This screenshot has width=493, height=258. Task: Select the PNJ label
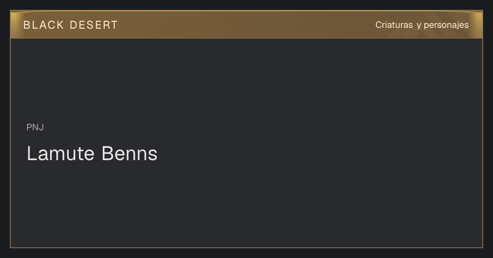tap(35, 127)
